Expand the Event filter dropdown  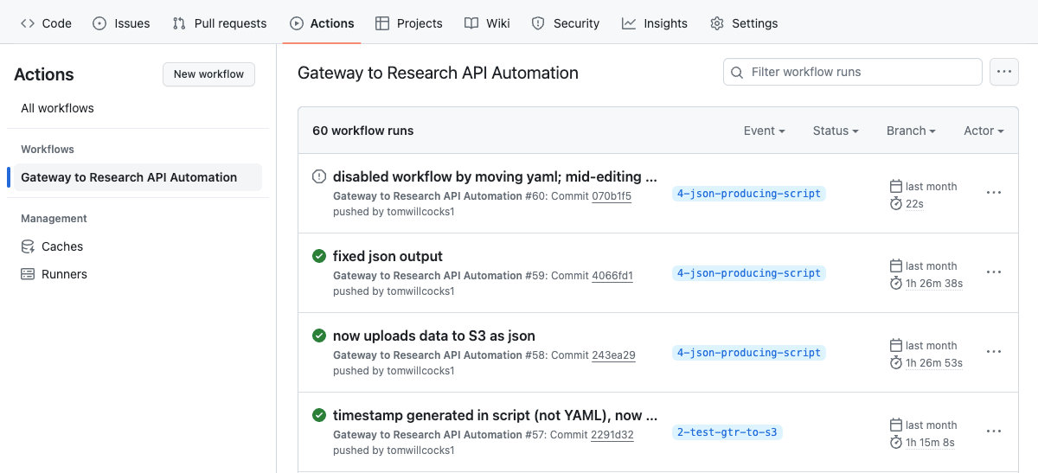pos(764,131)
